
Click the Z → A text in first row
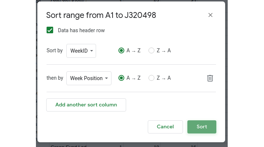164,50
